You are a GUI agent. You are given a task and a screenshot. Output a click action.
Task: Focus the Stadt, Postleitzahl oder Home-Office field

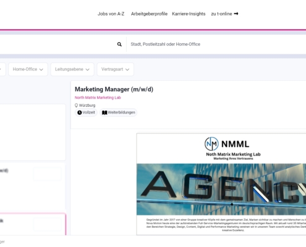point(216,44)
